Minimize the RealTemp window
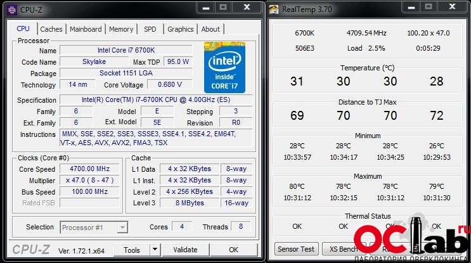 (411, 7)
